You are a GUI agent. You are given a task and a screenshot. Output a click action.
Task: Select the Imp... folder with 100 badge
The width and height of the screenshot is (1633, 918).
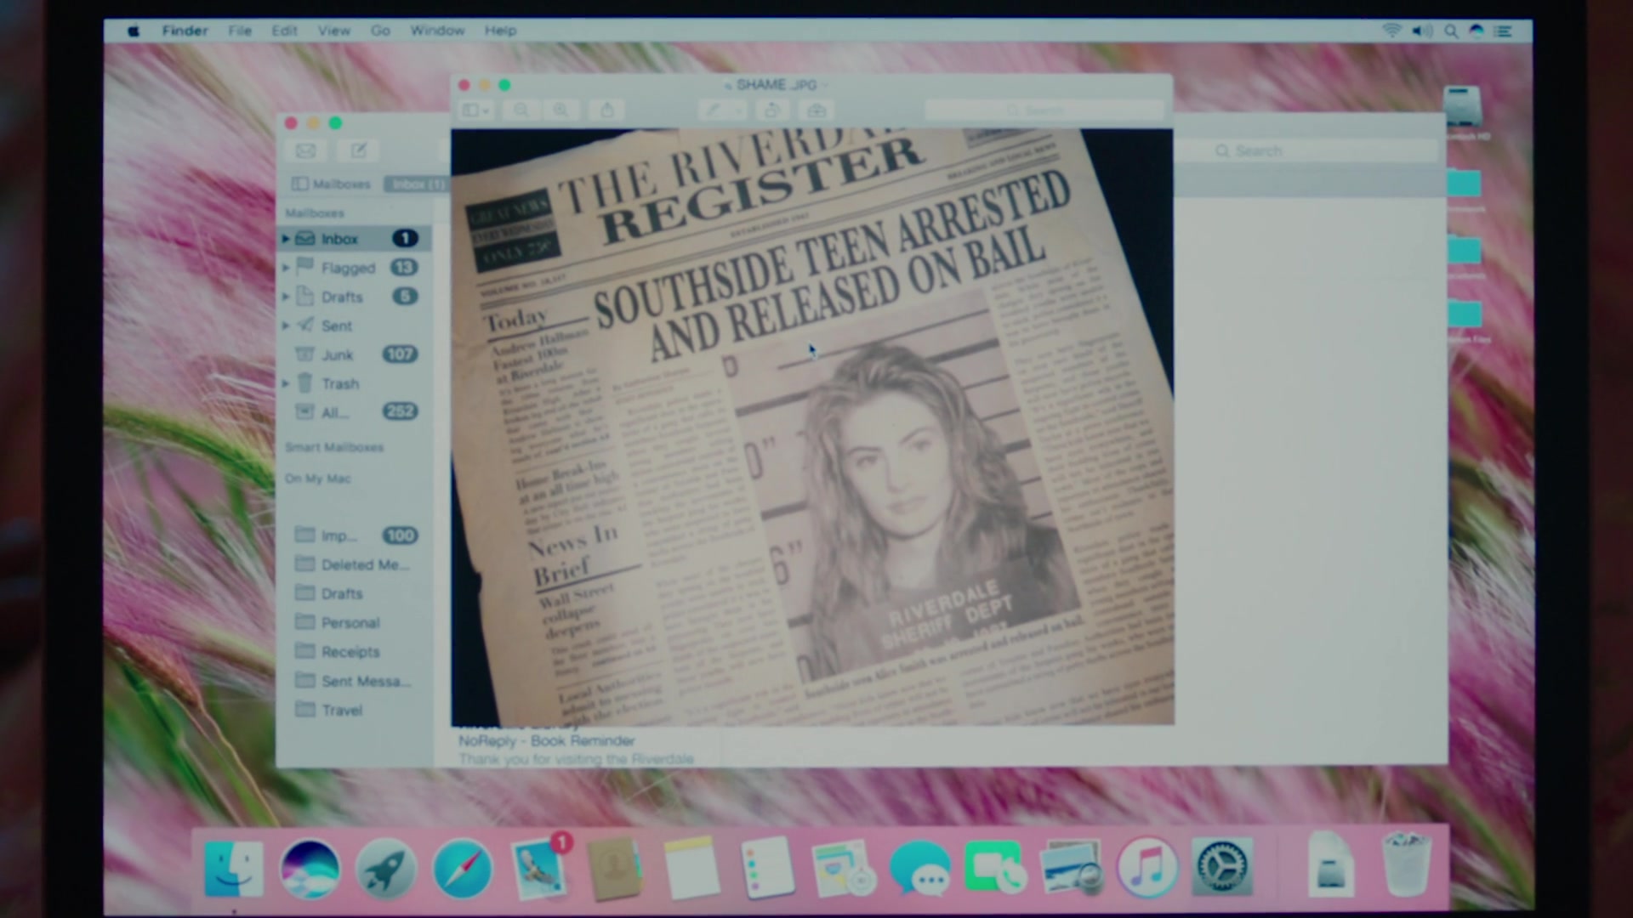[356, 535]
